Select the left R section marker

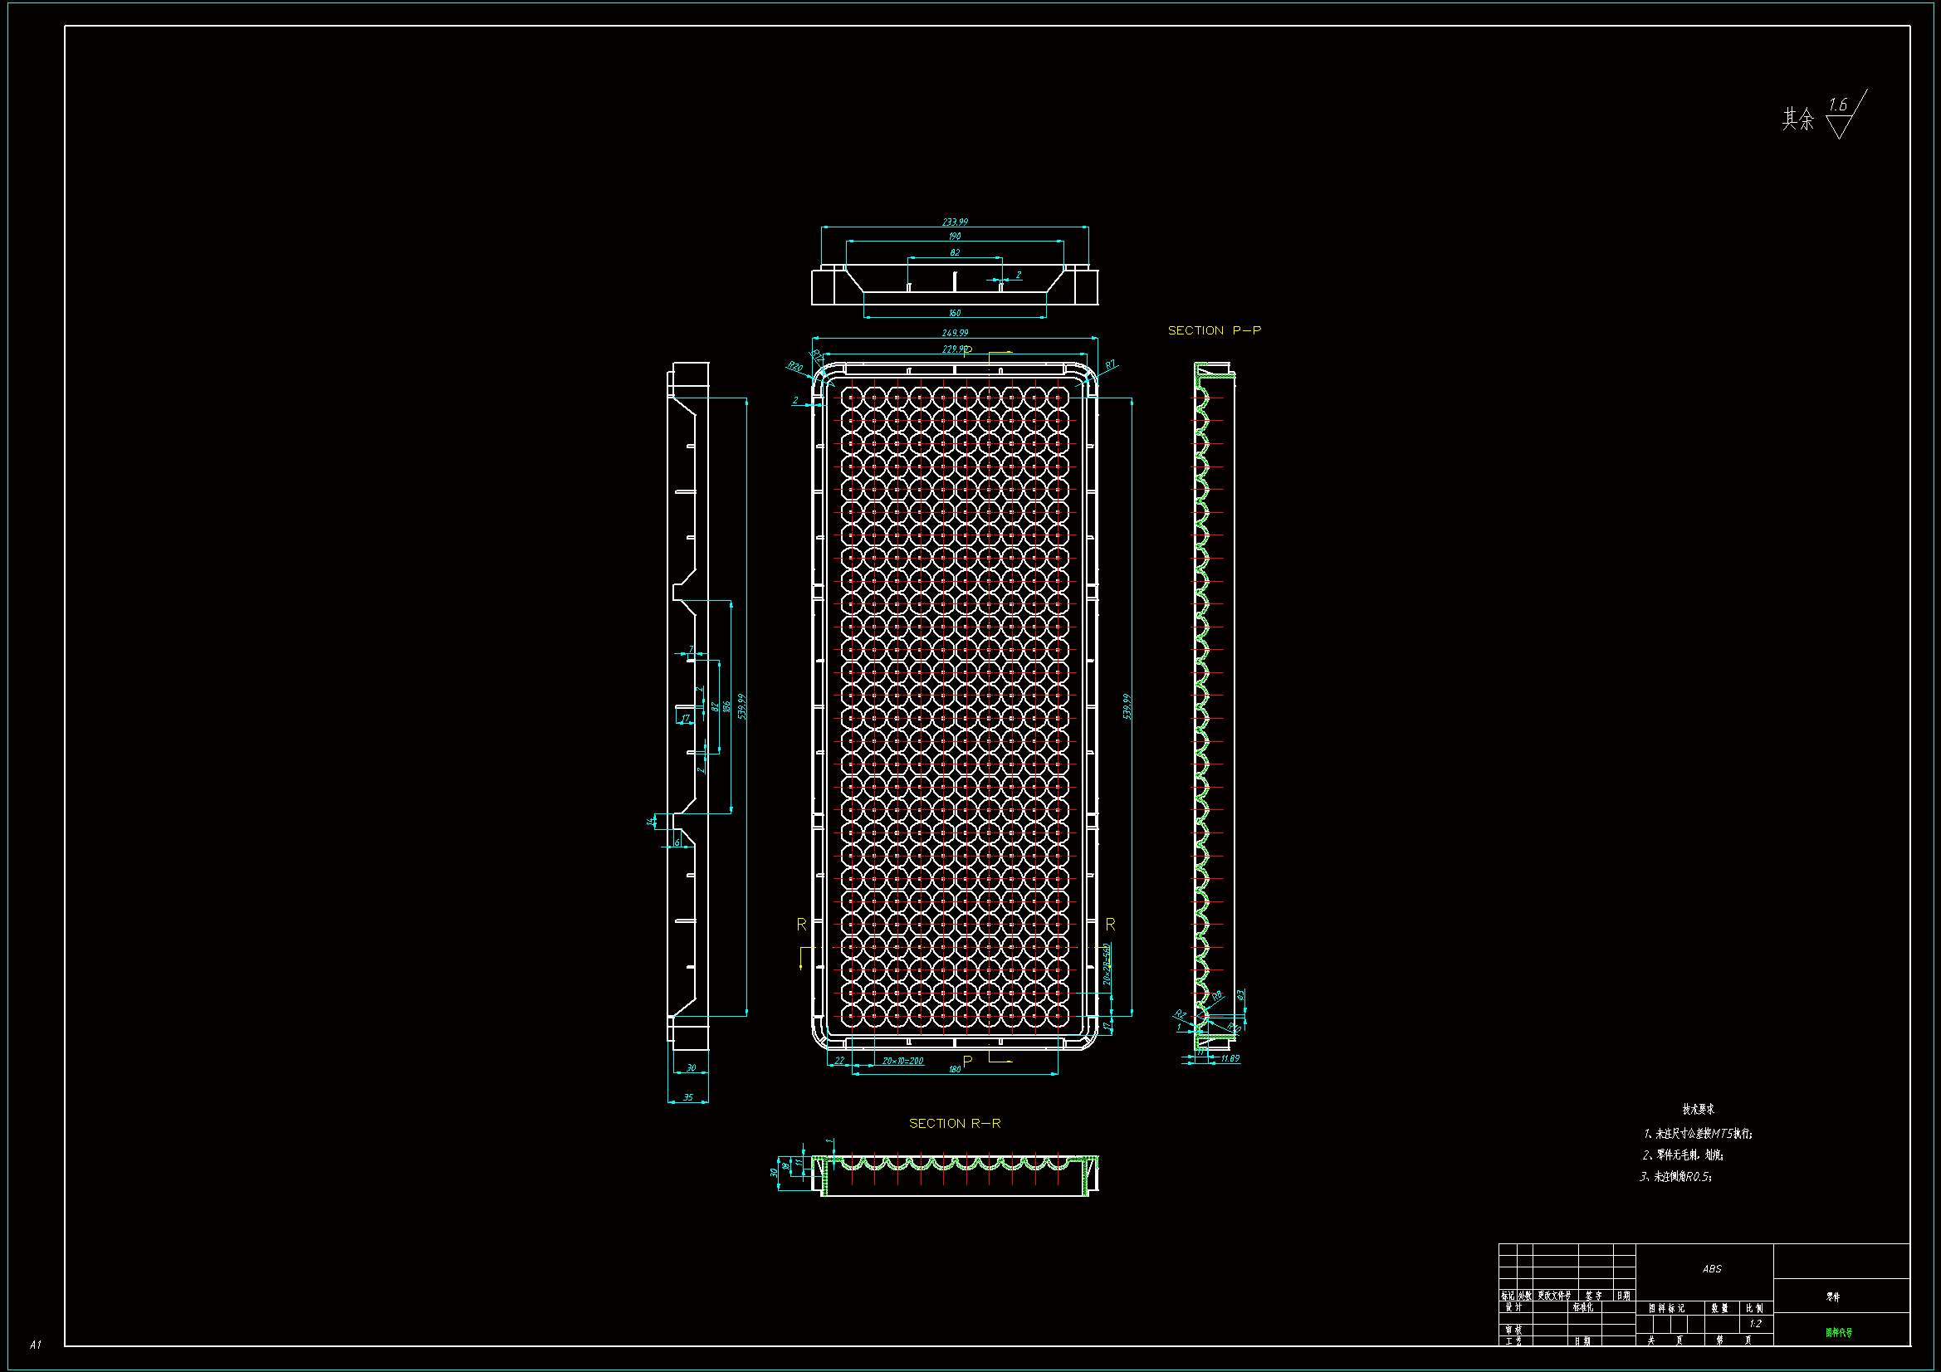coord(801,925)
